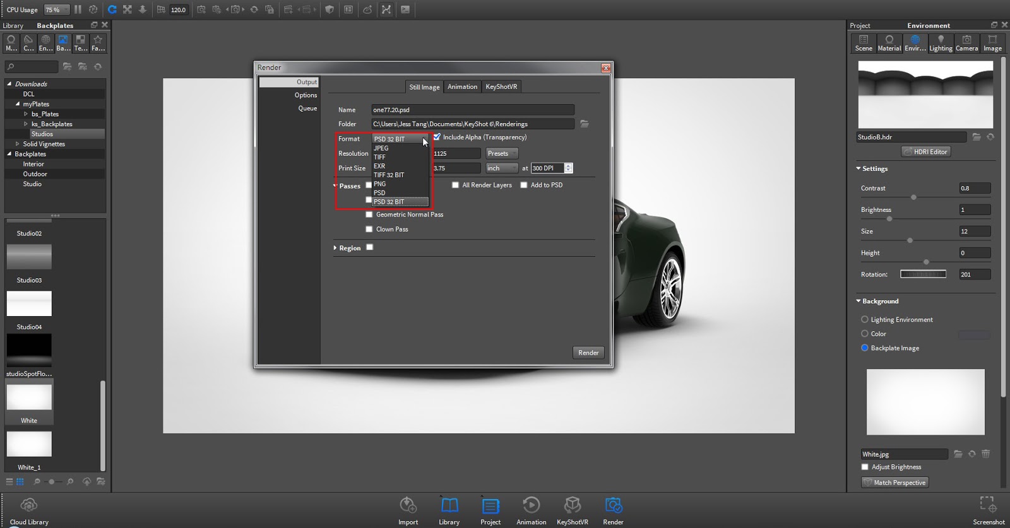
Task: Click the add folder icon in Library
Action: point(68,66)
